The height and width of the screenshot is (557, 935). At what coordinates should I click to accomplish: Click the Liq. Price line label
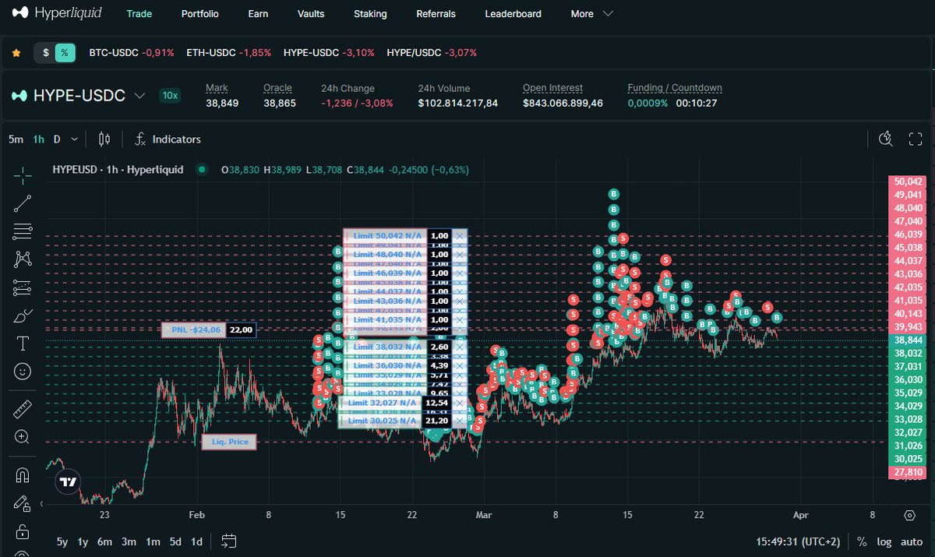click(230, 442)
